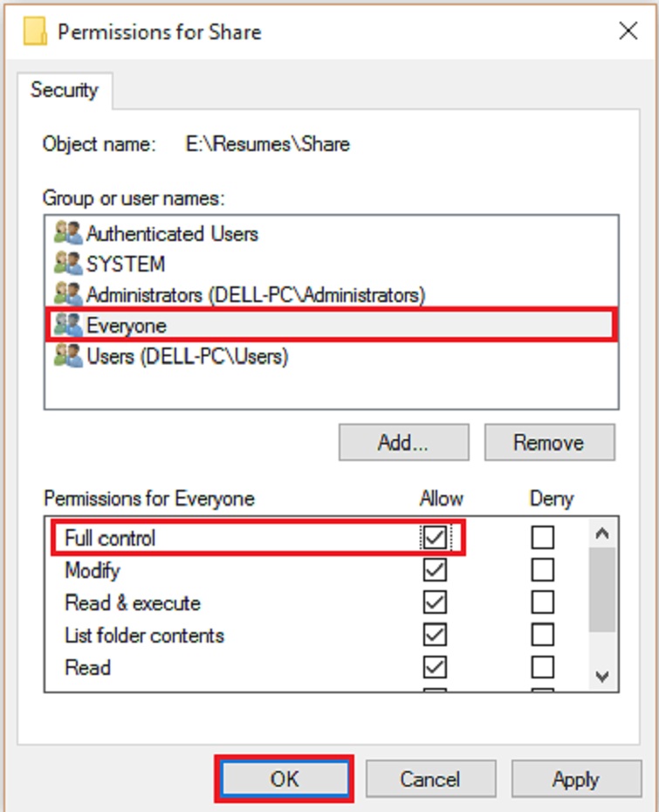Toggle Allow for List folder contents
The image size is (659, 812).
point(435,635)
